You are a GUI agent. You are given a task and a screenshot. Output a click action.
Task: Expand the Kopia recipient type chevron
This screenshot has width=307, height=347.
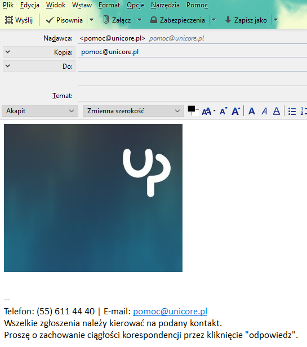point(7,52)
